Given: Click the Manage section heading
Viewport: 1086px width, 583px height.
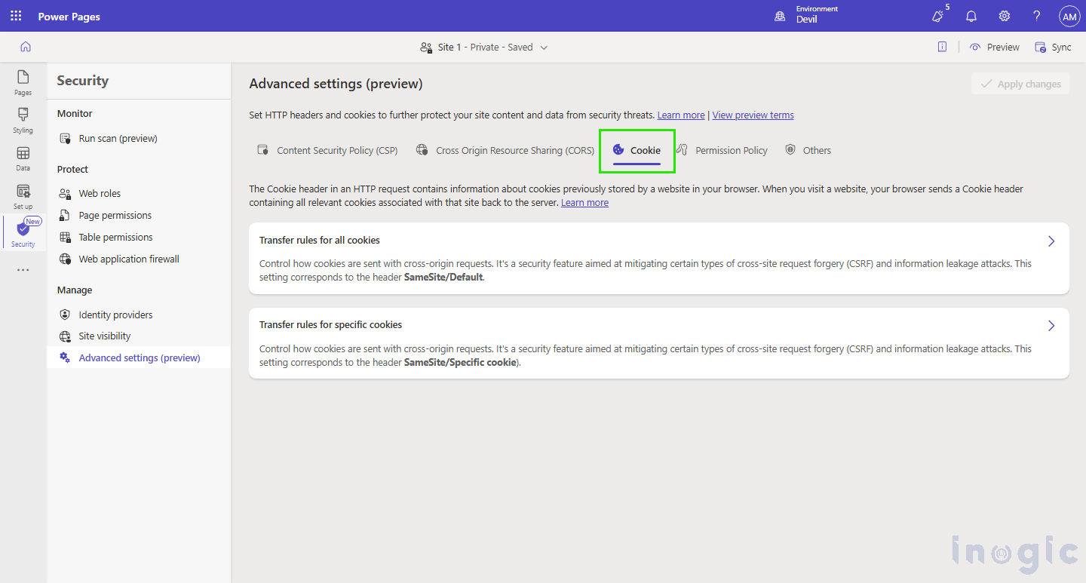Looking at the screenshot, I should coord(75,290).
